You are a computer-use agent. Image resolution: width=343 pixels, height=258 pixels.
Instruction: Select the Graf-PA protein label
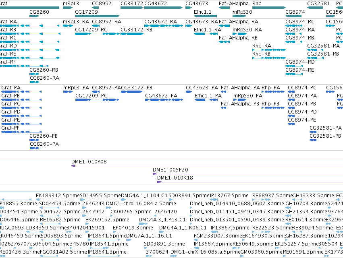click(x=11, y=88)
